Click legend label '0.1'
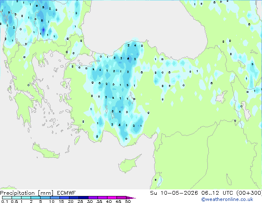This screenshot has width=262, height=203. [x=5, y=201]
